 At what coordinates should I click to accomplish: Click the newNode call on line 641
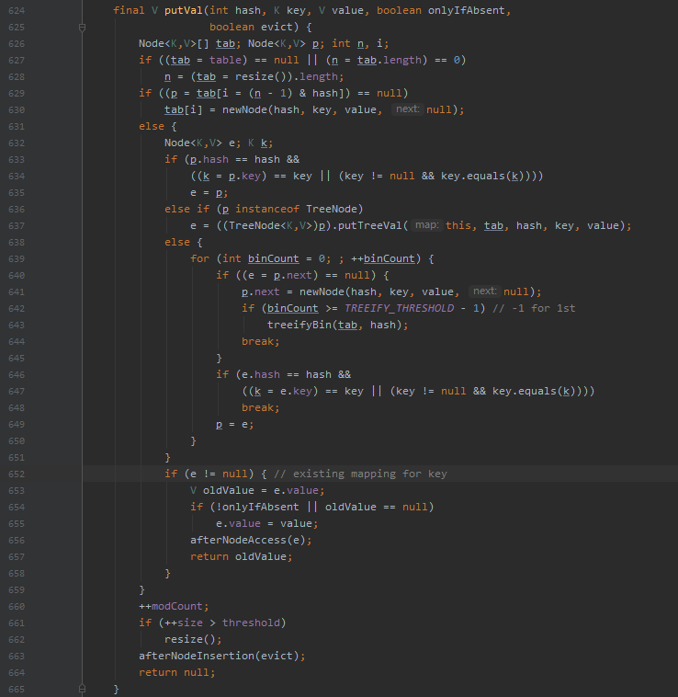click(x=322, y=292)
